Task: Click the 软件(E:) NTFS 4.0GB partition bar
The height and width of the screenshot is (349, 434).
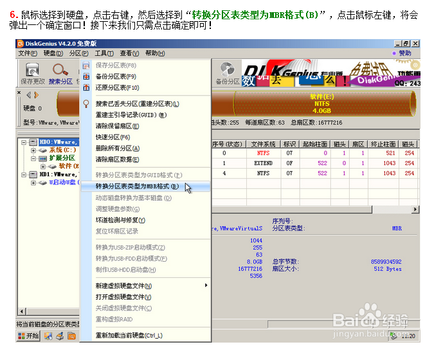Action: click(325, 103)
